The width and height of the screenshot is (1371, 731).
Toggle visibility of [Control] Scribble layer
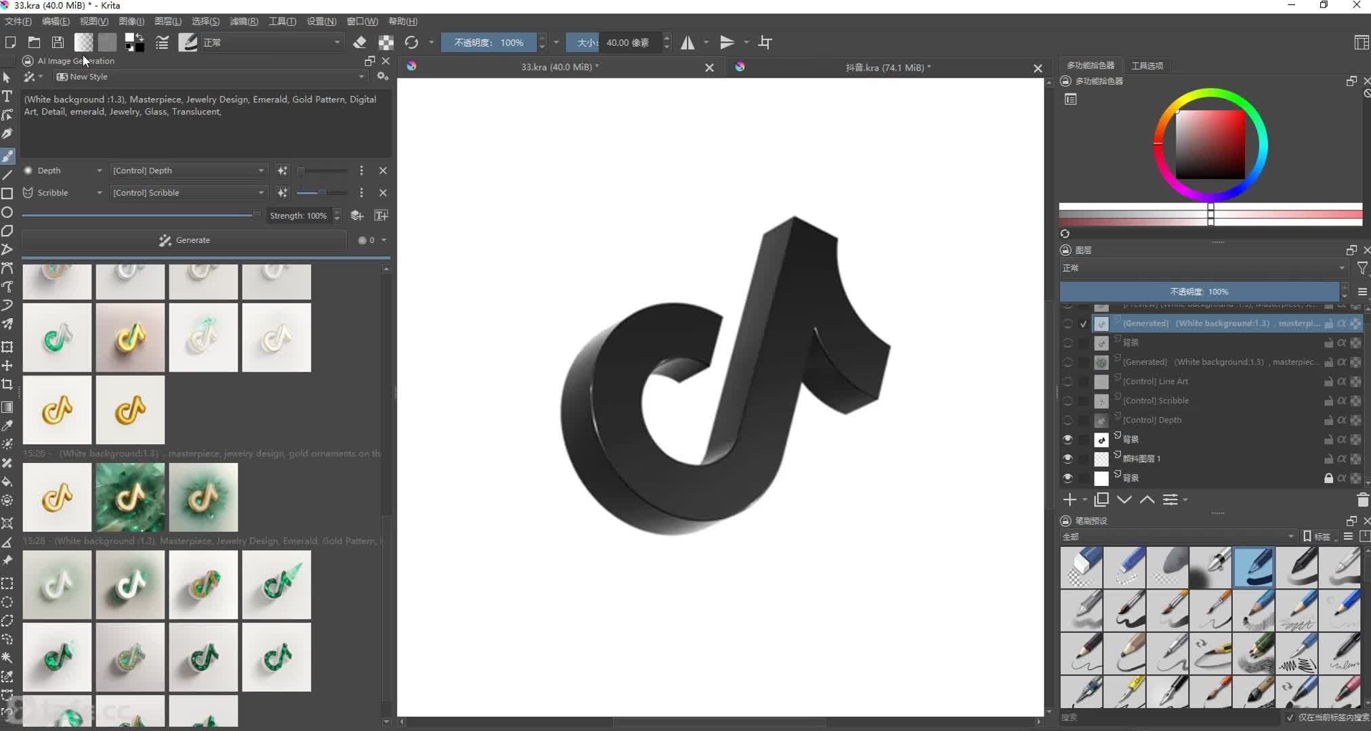[1068, 401]
